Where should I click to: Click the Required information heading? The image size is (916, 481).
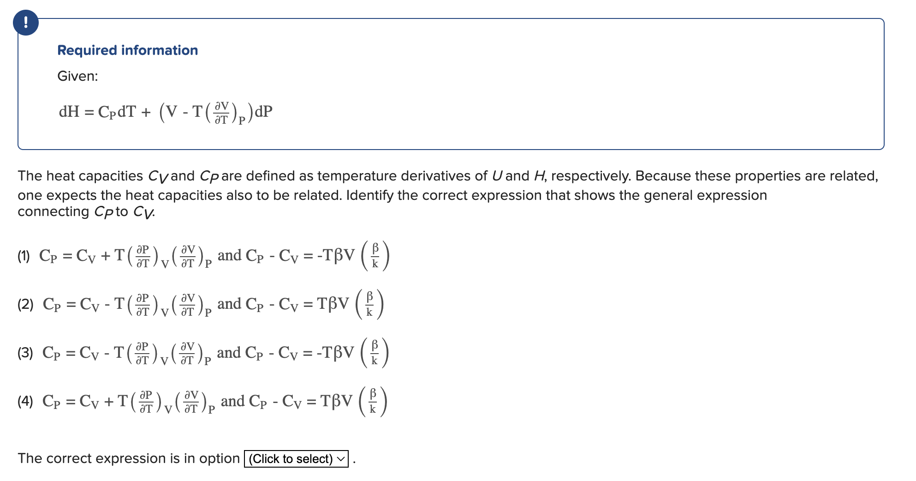pyautogui.click(x=127, y=50)
